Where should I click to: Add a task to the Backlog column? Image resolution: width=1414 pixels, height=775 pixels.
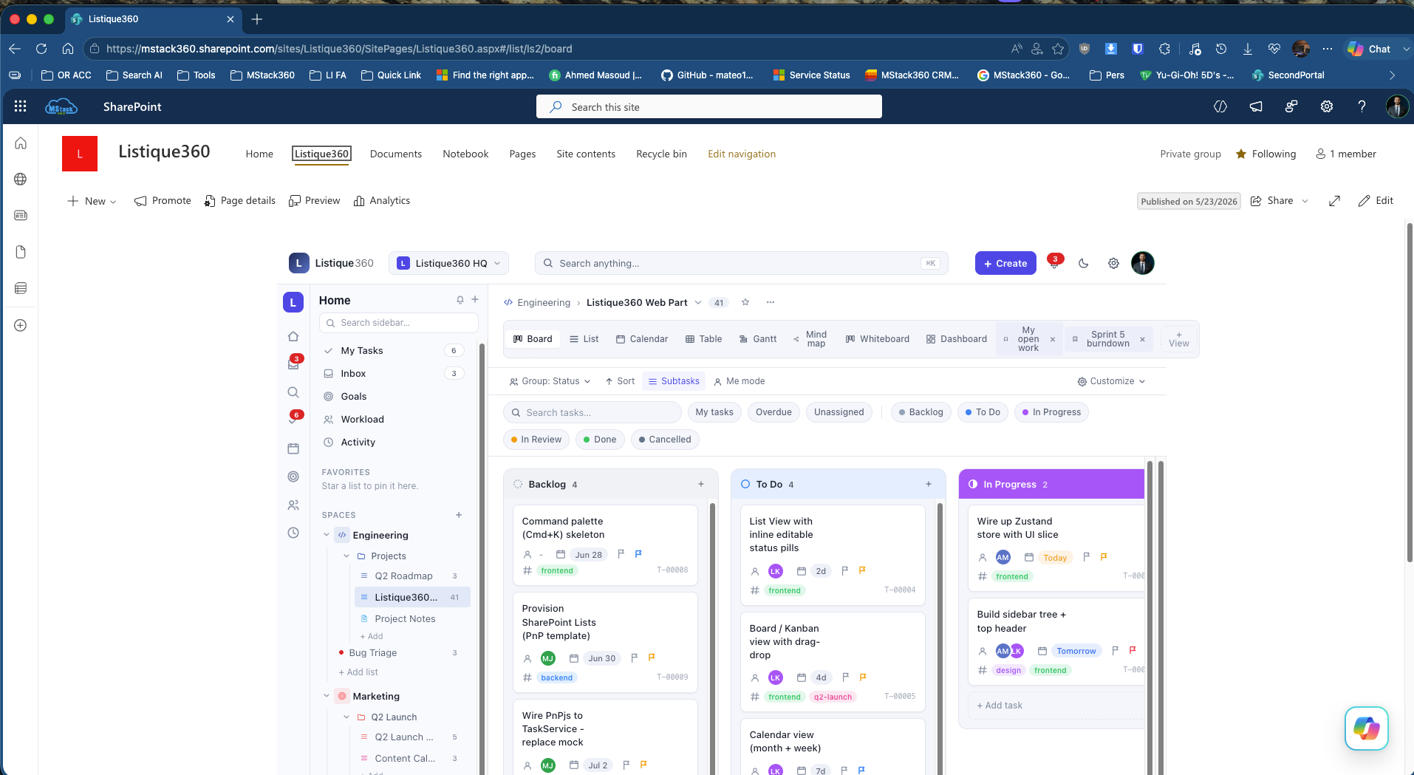(x=701, y=484)
